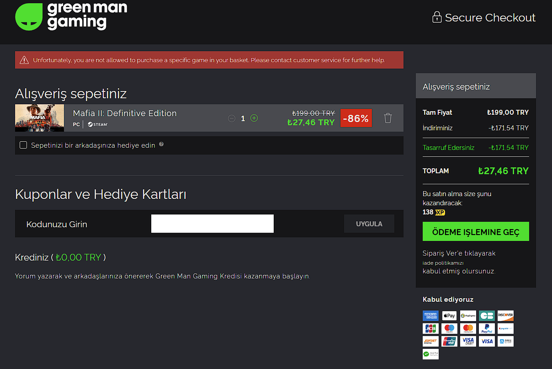Image resolution: width=552 pixels, height=369 pixels.
Task: Click the Secure Checkout padlock icon
Action: 437,17
